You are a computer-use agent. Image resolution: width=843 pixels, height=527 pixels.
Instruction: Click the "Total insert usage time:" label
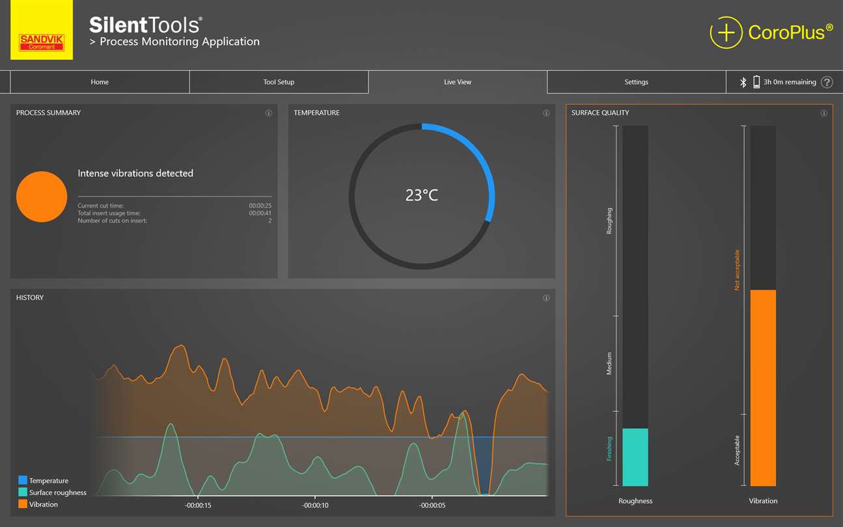[109, 213]
